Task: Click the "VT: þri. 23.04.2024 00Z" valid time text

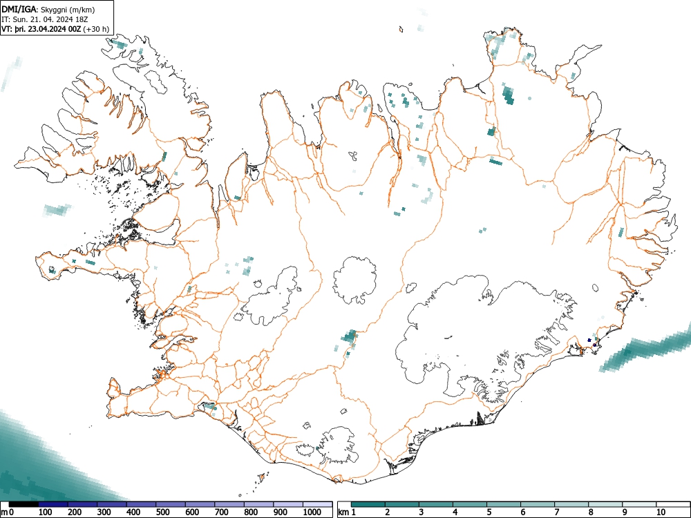Action: [x=41, y=29]
